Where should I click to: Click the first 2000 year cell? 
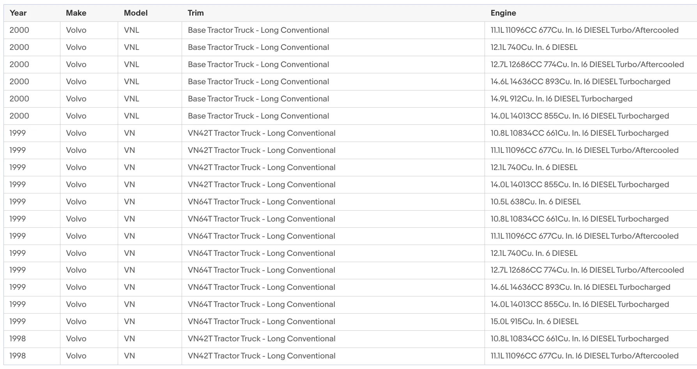click(19, 30)
